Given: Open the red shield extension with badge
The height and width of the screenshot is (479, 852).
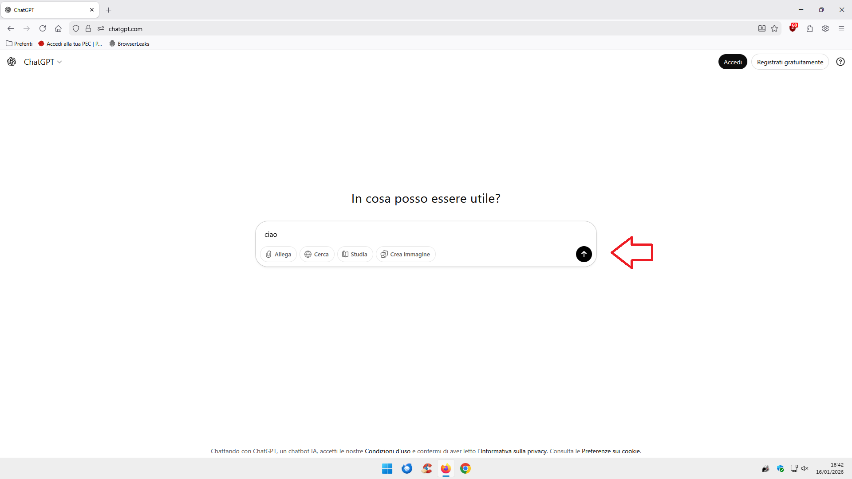Looking at the screenshot, I should [793, 28].
